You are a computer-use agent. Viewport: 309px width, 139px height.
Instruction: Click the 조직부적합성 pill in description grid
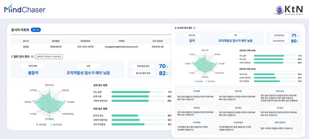pyautogui.click(x=238, y=123)
